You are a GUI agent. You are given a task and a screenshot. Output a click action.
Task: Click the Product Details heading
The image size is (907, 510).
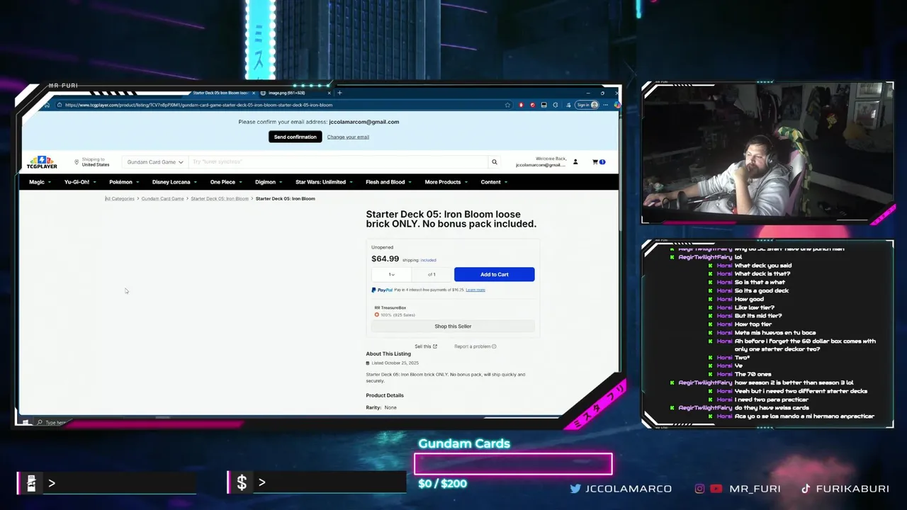pos(385,395)
